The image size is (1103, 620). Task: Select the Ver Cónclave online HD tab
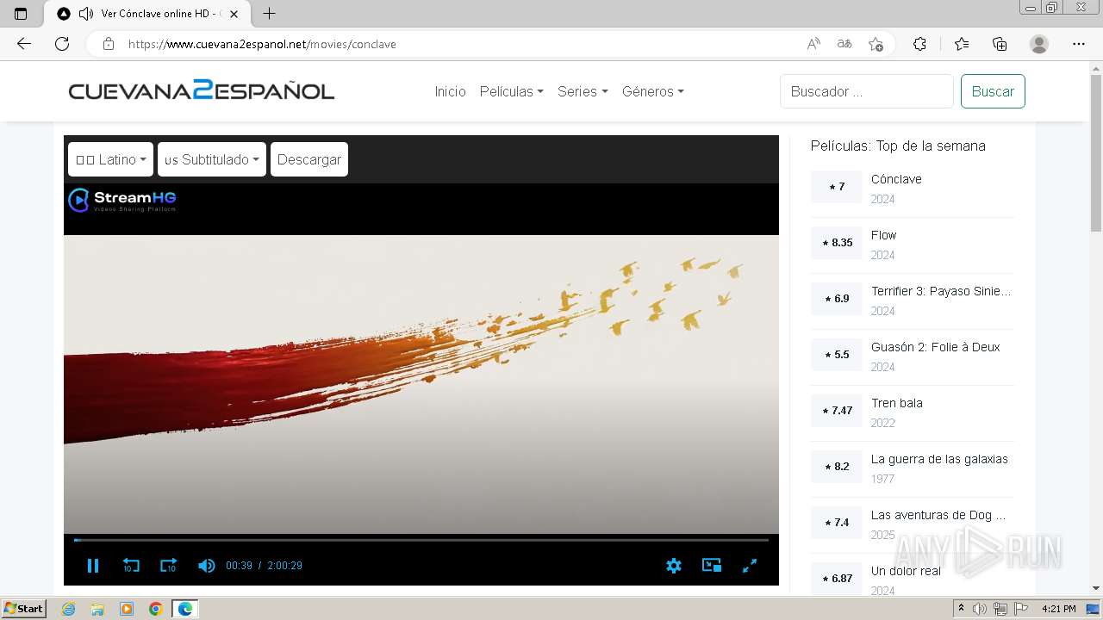(148, 14)
